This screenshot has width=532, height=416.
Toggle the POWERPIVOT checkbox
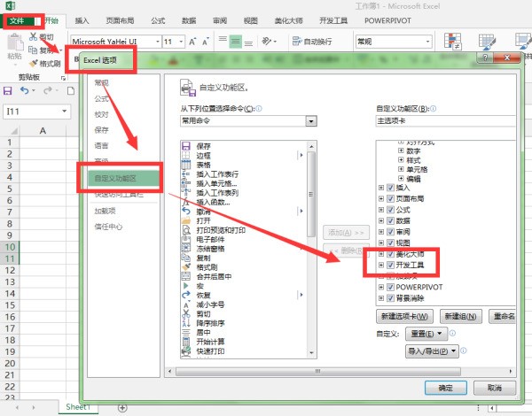390,288
